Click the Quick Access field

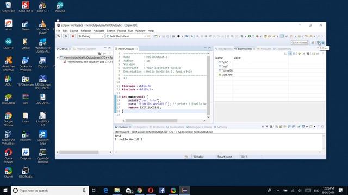pos(299,42)
